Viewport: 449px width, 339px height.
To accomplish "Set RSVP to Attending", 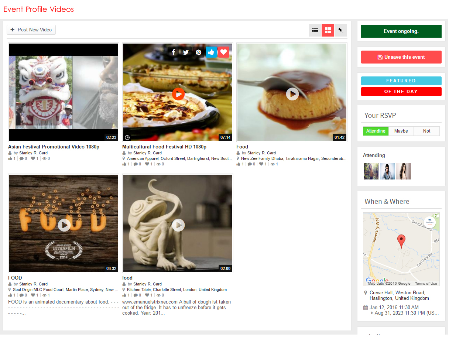I will tap(376, 131).
